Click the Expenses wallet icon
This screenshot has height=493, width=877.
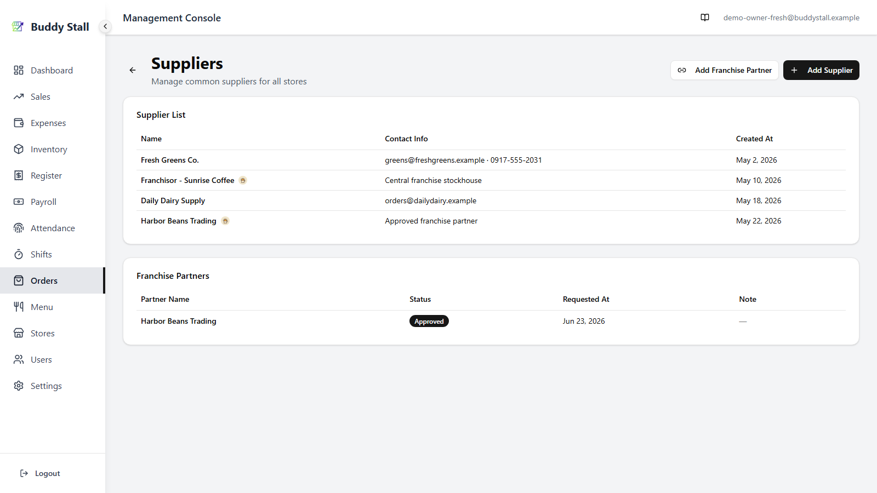[x=19, y=123]
